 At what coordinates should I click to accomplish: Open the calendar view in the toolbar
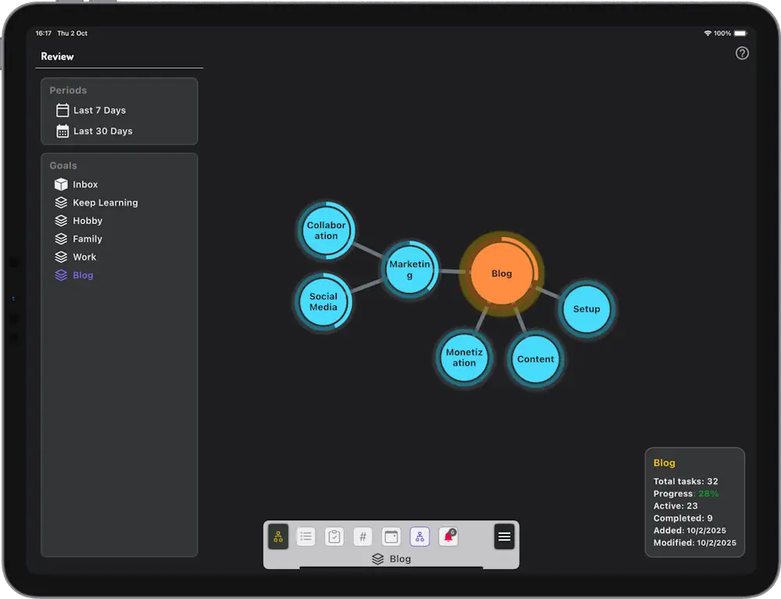391,537
